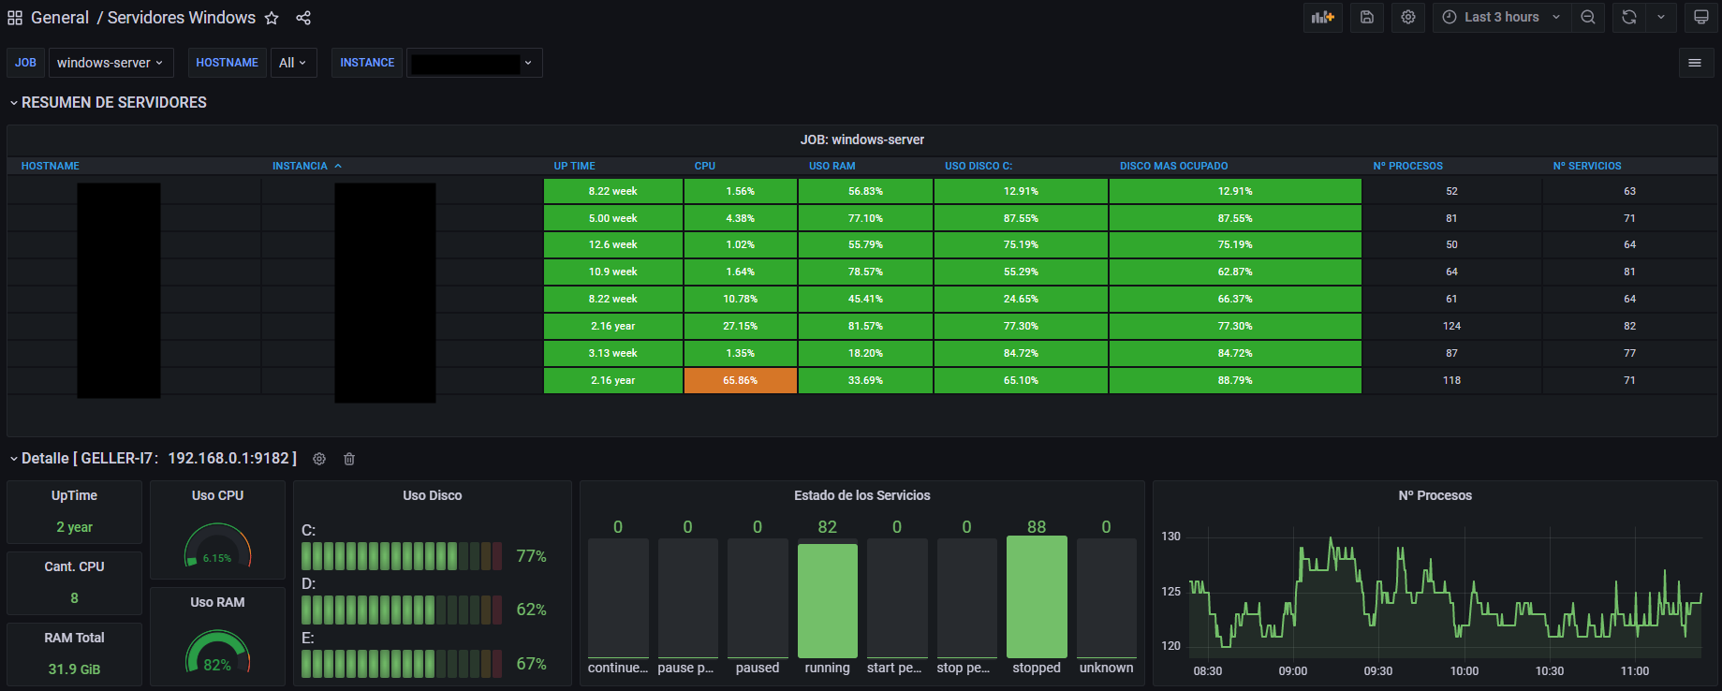Delete the Detalle row with trash icon

[349, 459]
